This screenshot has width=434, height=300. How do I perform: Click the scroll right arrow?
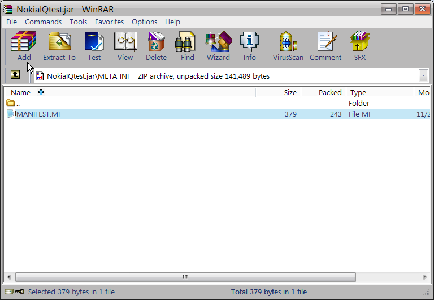[x=424, y=277]
